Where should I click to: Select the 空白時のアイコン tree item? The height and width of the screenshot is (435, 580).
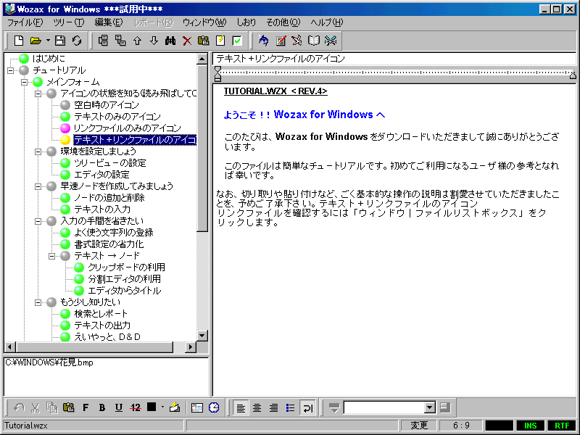click(107, 105)
